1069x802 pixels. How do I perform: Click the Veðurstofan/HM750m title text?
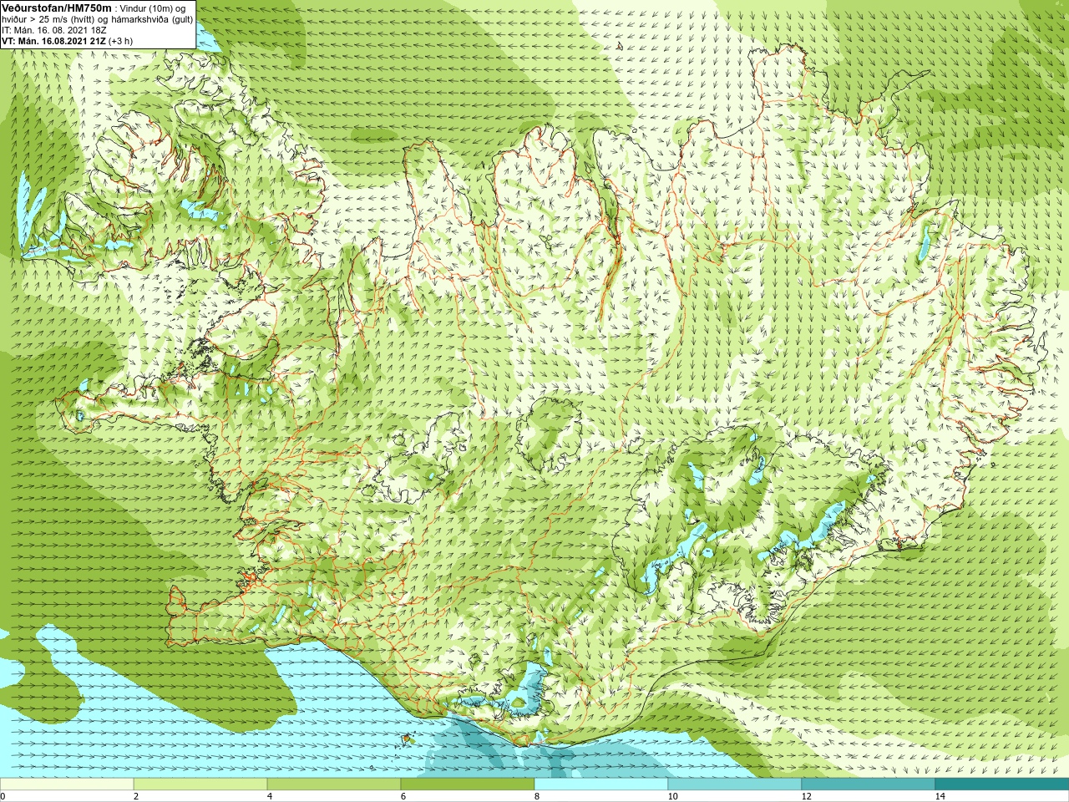coord(56,8)
